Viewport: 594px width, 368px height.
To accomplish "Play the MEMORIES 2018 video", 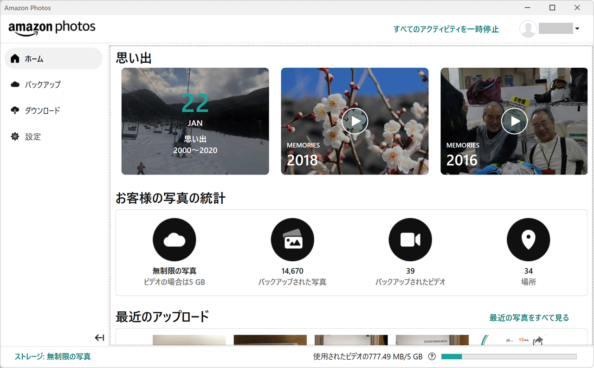I will click(x=355, y=121).
